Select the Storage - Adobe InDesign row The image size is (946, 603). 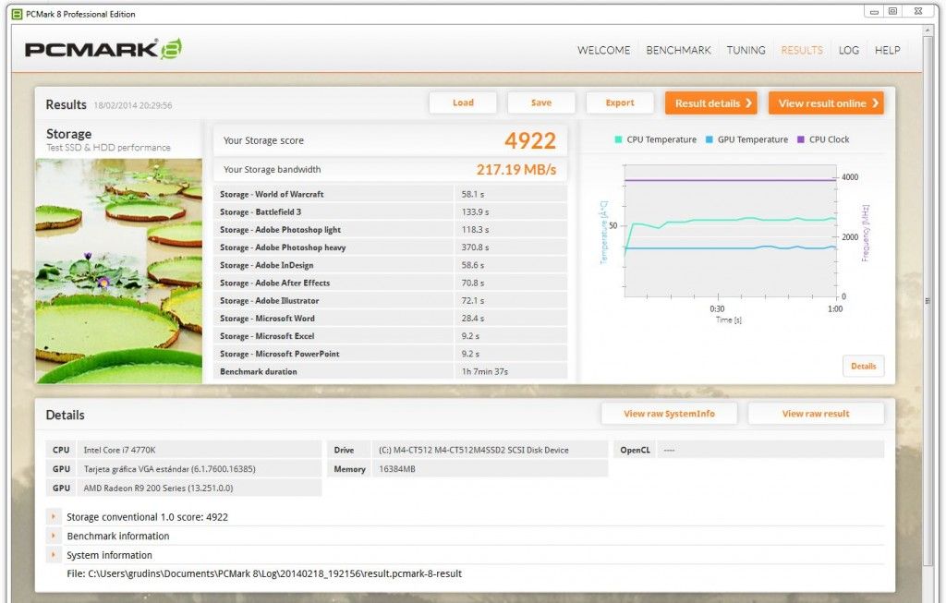pos(391,265)
